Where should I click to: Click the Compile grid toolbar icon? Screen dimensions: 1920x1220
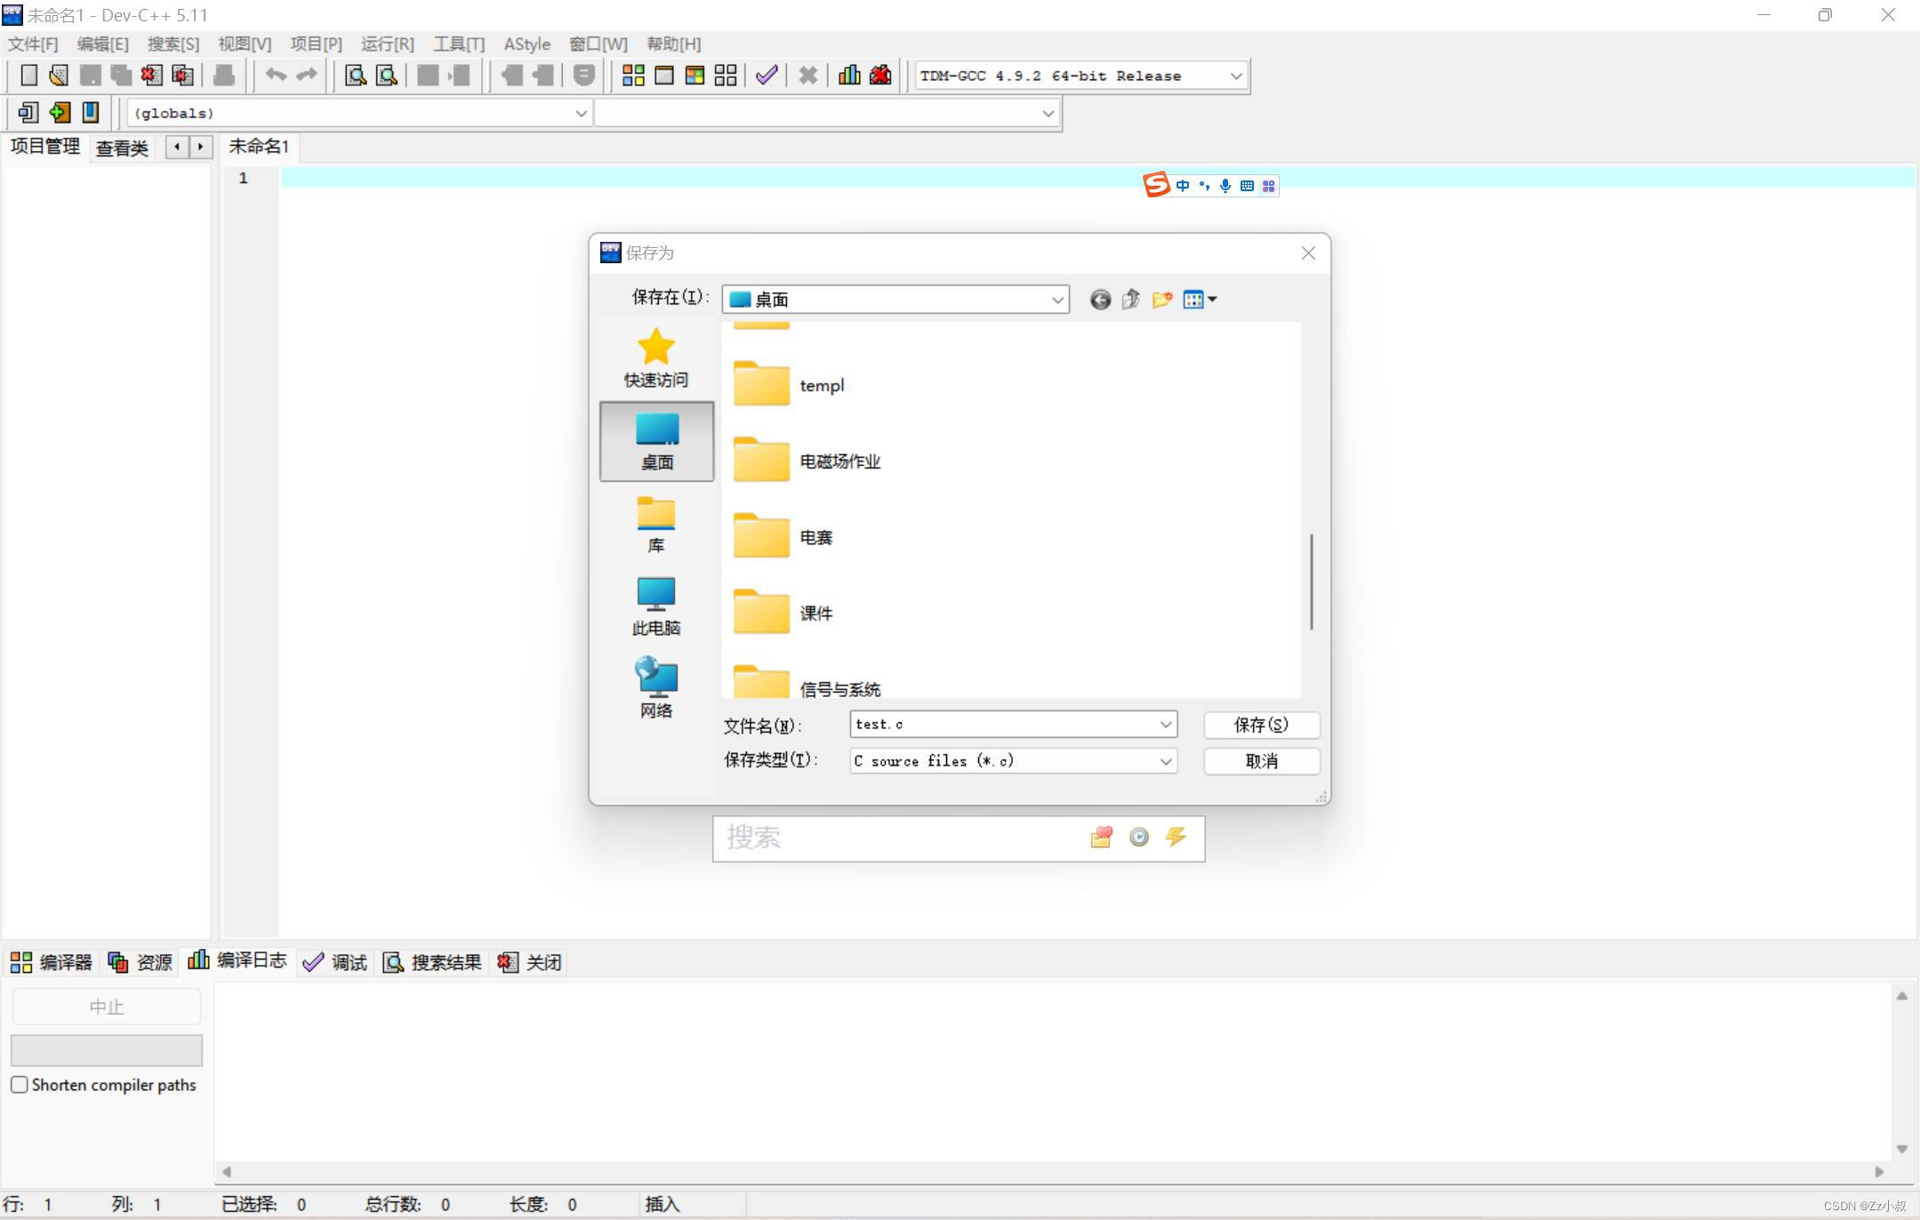[633, 76]
